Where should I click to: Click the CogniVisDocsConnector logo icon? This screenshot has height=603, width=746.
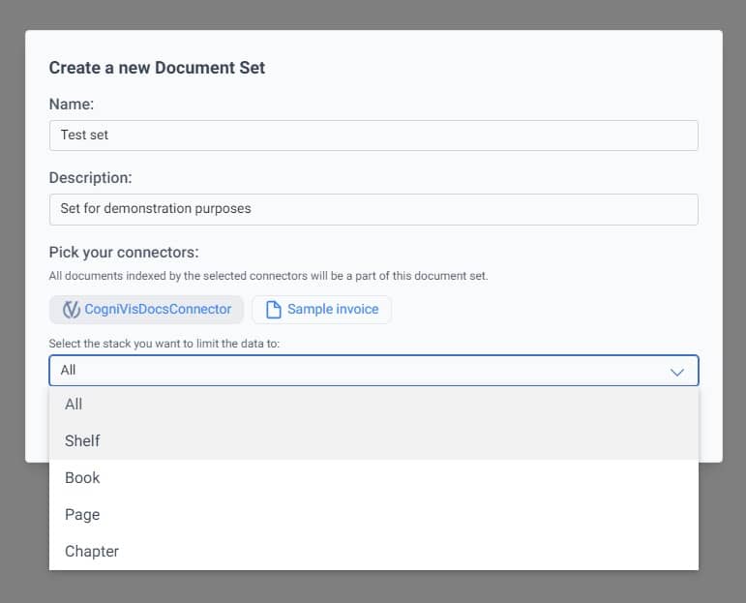(71, 310)
